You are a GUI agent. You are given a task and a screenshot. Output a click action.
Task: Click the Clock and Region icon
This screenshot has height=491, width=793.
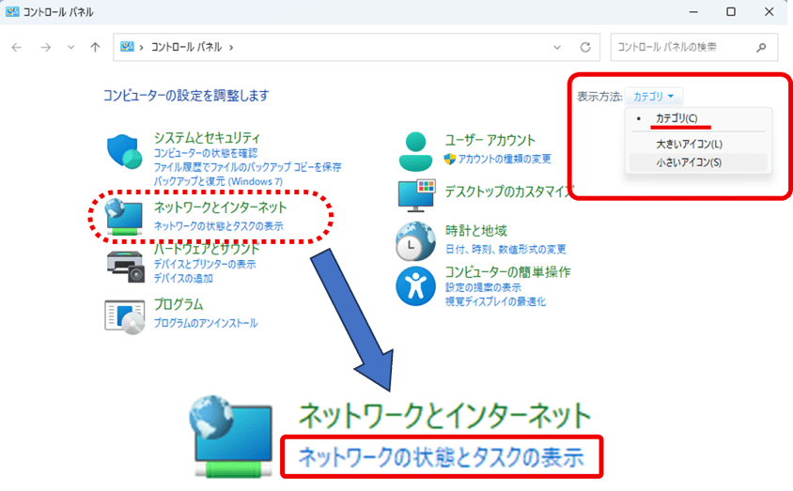[415, 241]
